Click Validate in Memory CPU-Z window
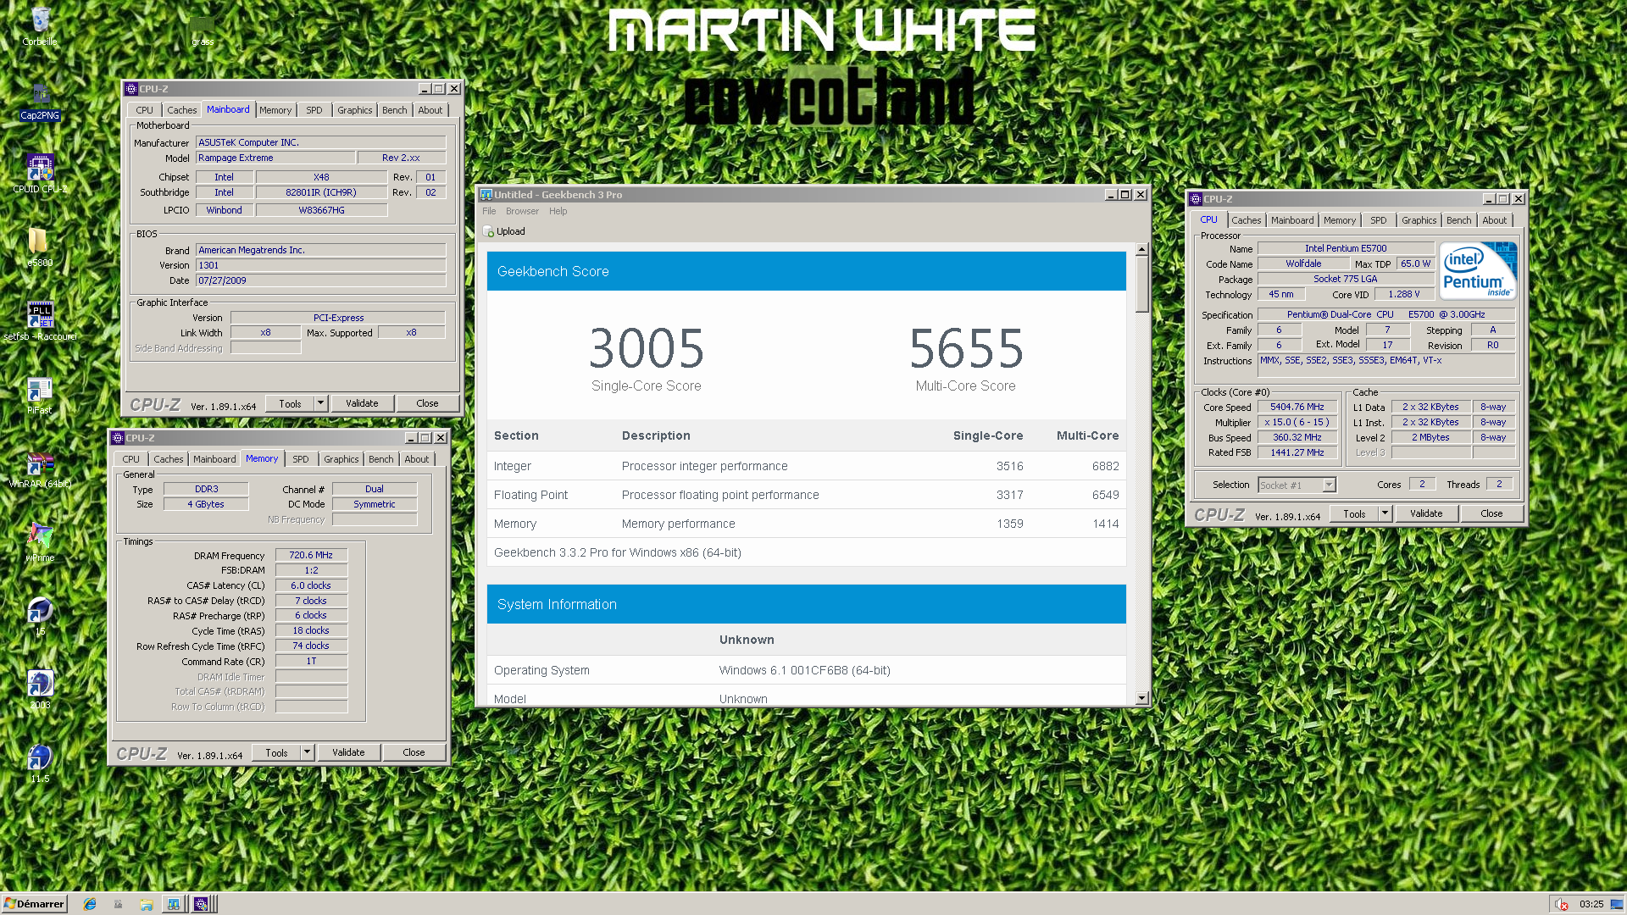The height and width of the screenshot is (915, 1627). pyautogui.click(x=348, y=752)
